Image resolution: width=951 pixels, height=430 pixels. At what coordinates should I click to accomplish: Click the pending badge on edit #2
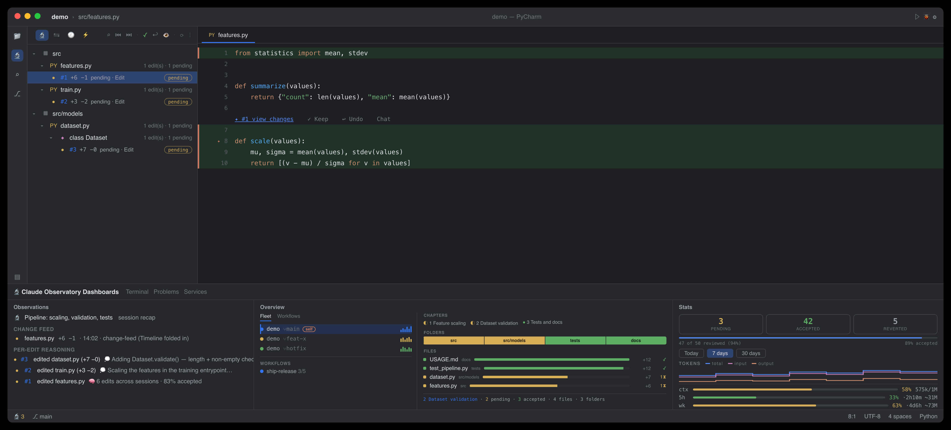click(178, 102)
